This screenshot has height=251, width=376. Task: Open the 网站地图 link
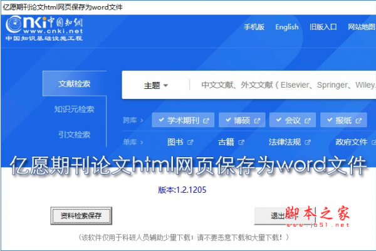pos(362,27)
